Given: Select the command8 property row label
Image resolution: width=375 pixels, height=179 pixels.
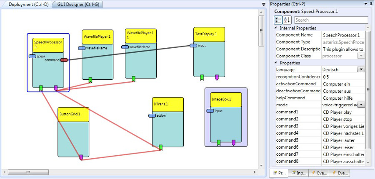Looking at the screenshot, I should (x=287, y=161).
